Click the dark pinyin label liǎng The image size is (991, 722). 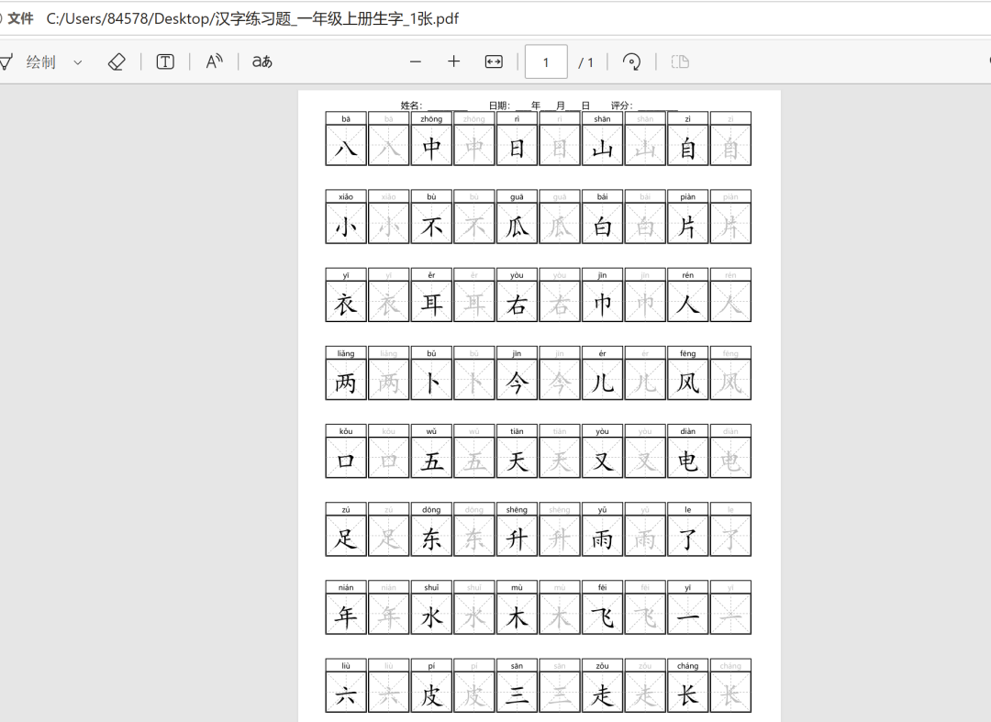click(x=346, y=354)
